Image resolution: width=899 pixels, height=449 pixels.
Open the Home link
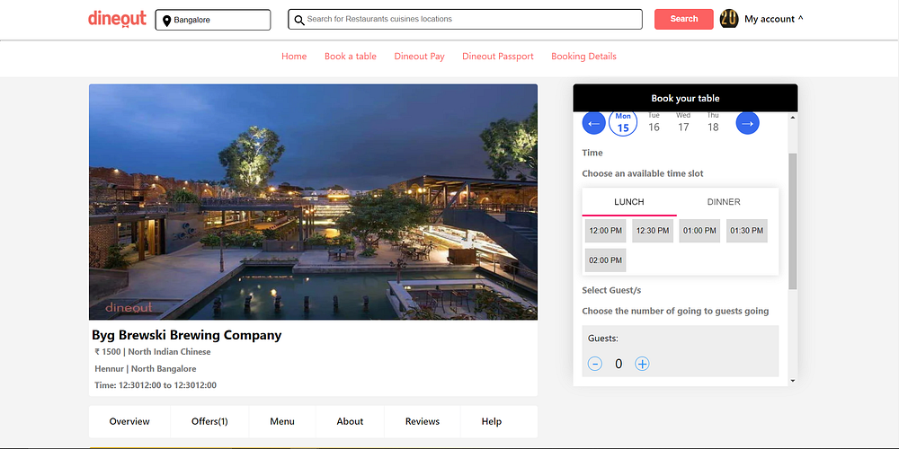[294, 56]
